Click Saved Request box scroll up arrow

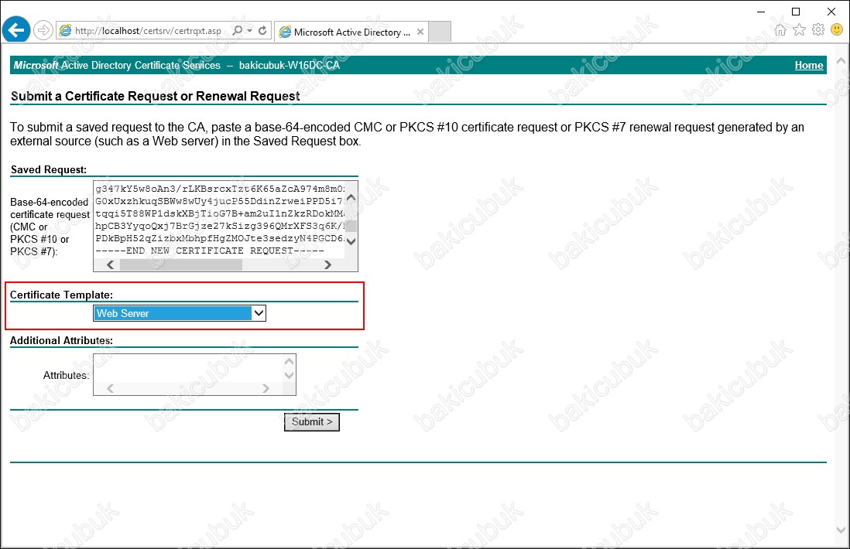351,198
